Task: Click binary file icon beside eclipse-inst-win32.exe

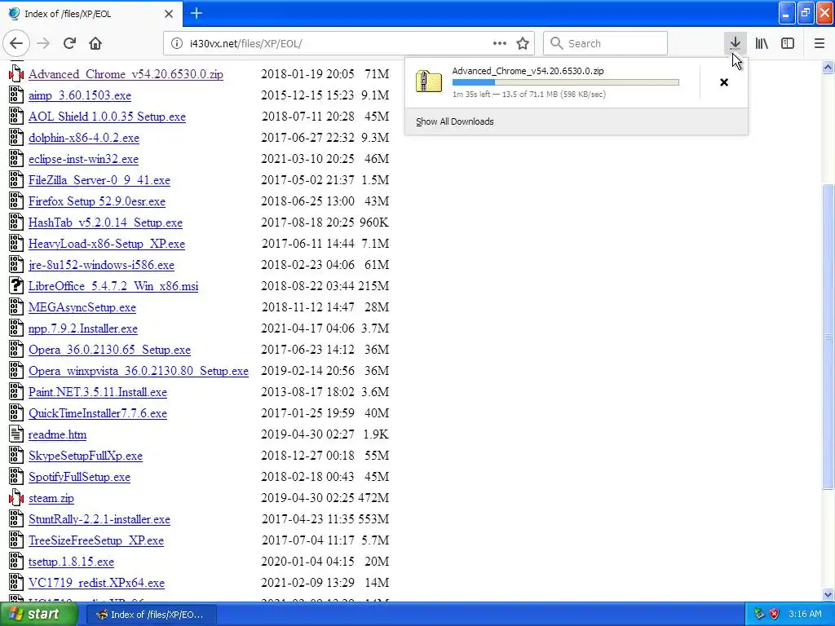Action: 16,158
